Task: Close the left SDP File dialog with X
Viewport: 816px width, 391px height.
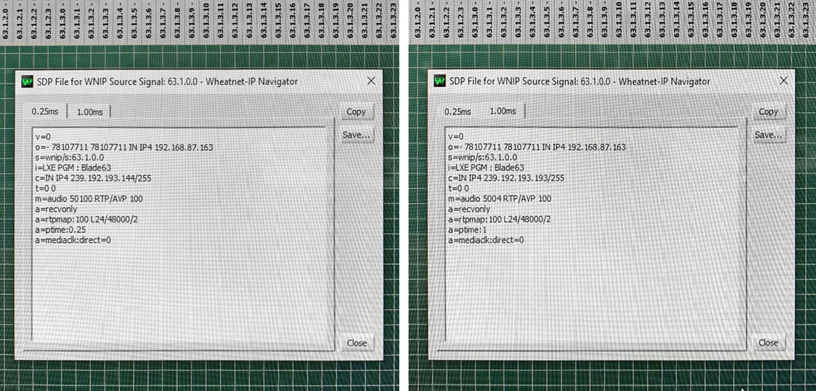Action: click(x=371, y=81)
